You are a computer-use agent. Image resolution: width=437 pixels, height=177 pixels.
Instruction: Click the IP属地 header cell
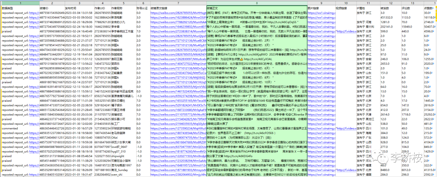(368, 9)
